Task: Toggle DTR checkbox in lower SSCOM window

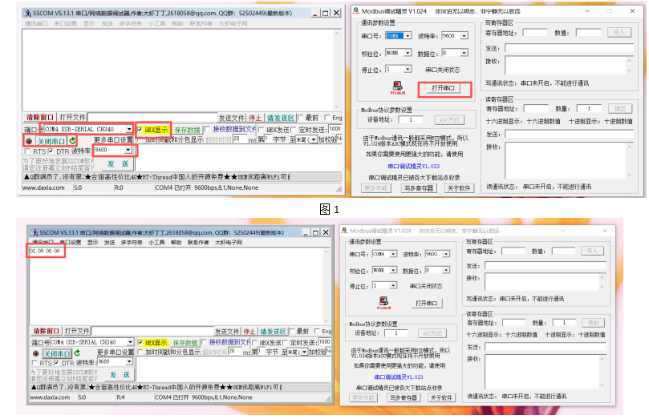Action: point(52,363)
